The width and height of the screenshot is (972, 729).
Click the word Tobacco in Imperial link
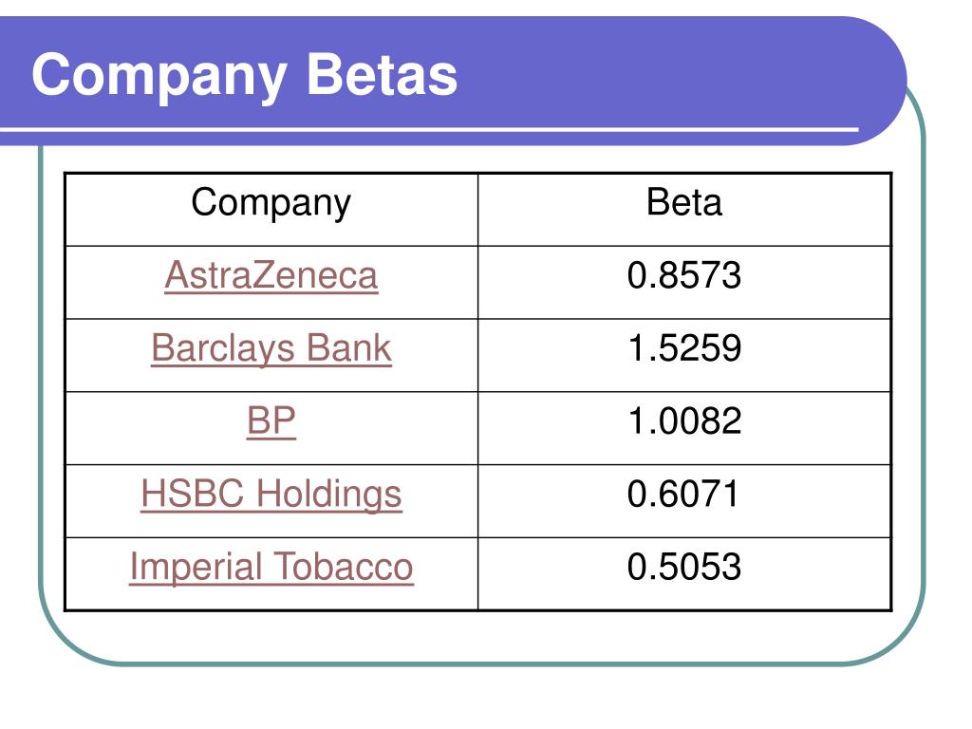coord(343,567)
